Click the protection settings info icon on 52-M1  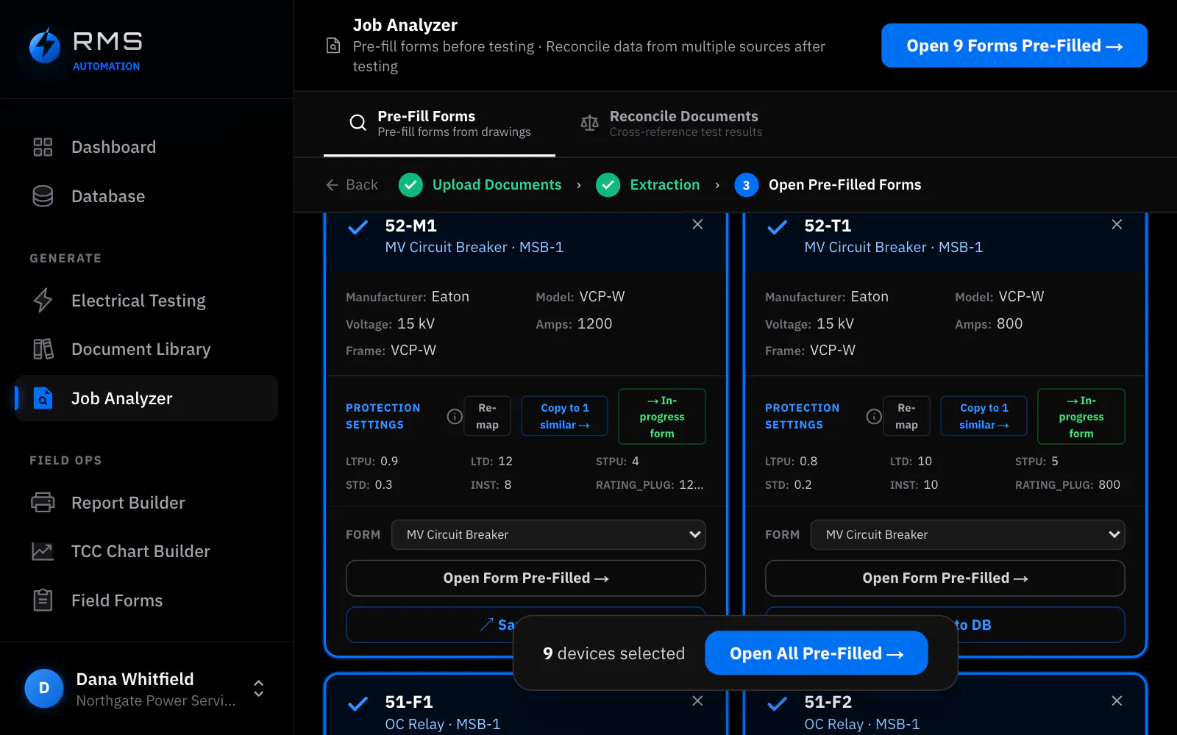(455, 417)
